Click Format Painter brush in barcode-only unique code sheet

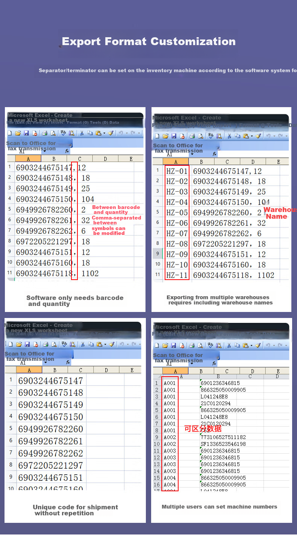(x=111, y=344)
